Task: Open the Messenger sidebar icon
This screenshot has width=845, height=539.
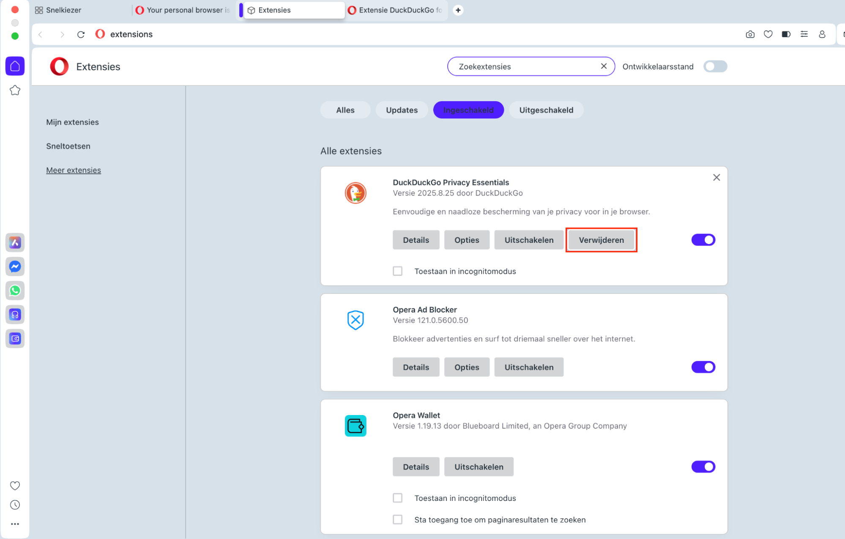Action: pyautogui.click(x=15, y=267)
